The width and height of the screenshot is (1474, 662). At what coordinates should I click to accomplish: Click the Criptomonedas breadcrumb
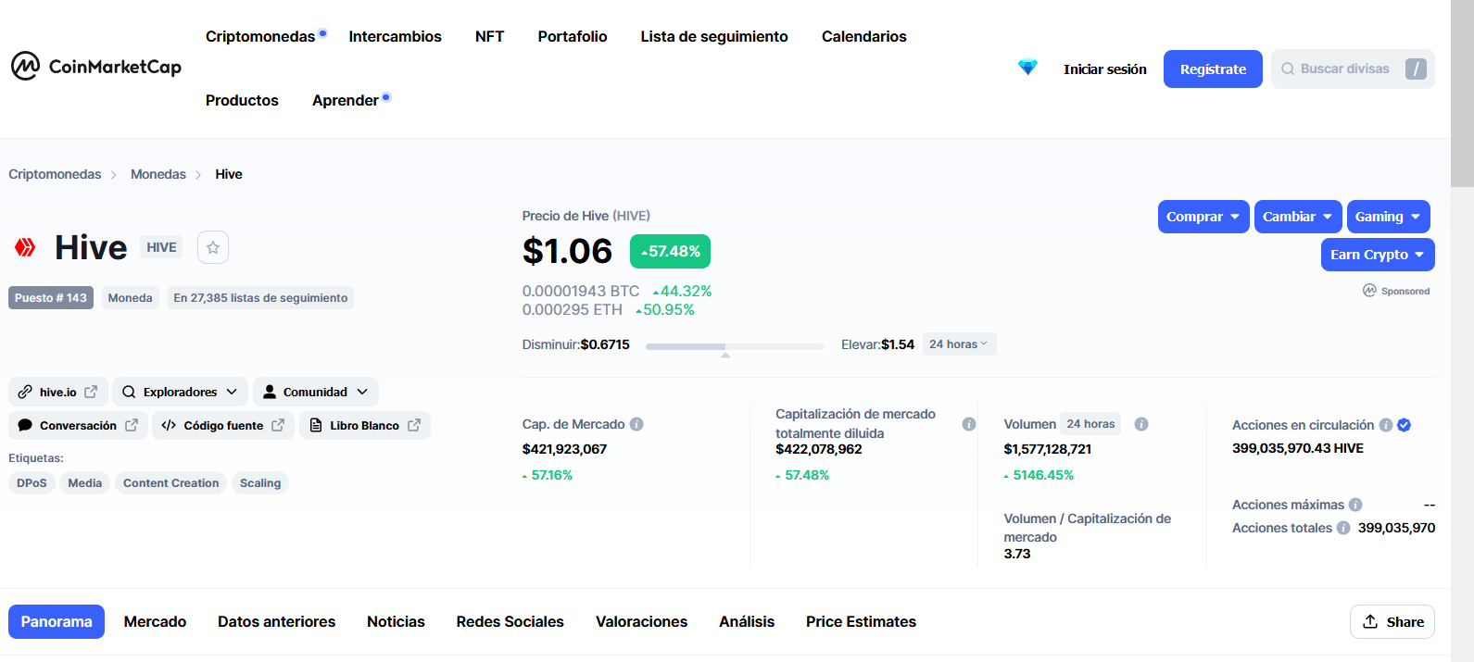click(55, 174)
